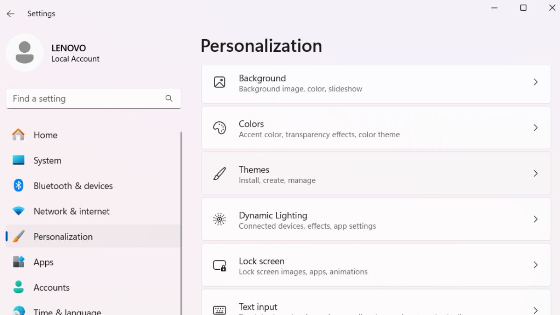
Task: Open the Dynamic Lighting title
Action: click(x=273, y=215)
